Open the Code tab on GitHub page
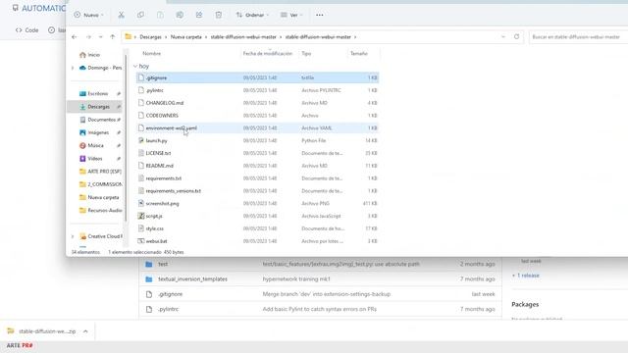This screenshot has height=353, width=628. tap(26, 30)
